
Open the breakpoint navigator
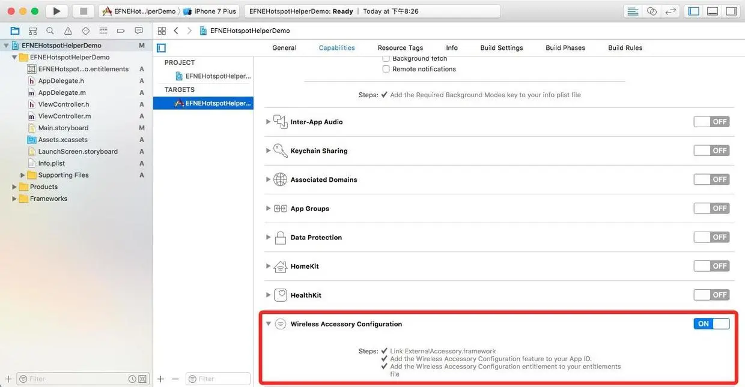click(x=121, y=31)
